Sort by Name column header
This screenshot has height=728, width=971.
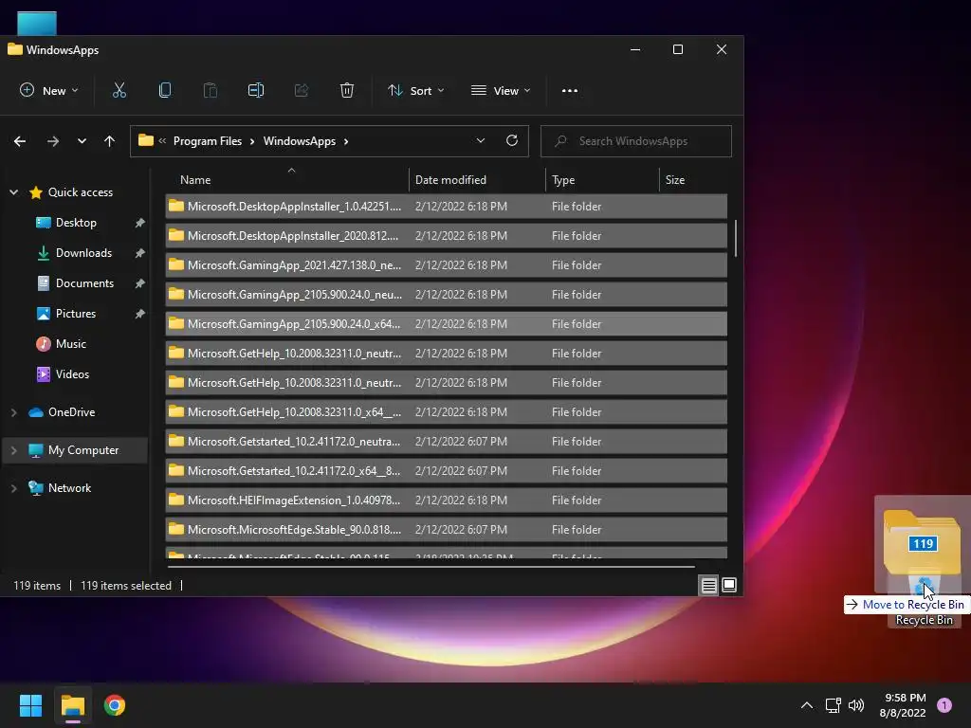[x=286, y=179]
